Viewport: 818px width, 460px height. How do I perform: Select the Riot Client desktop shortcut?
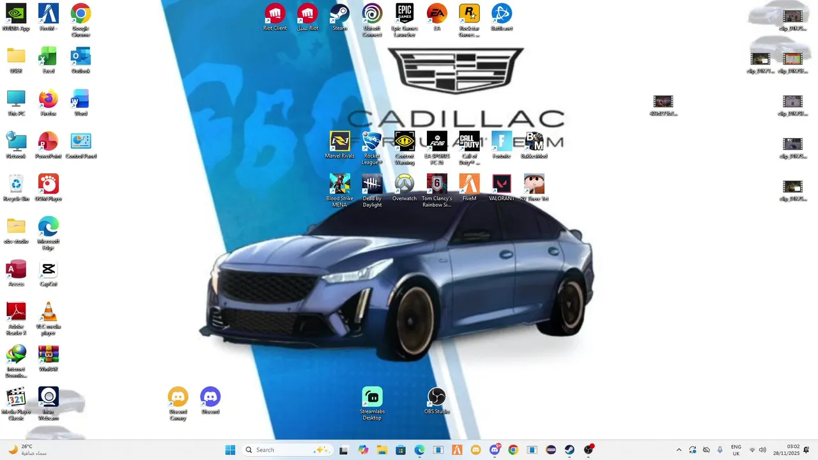pyautogui.click(x=275, y=18)
